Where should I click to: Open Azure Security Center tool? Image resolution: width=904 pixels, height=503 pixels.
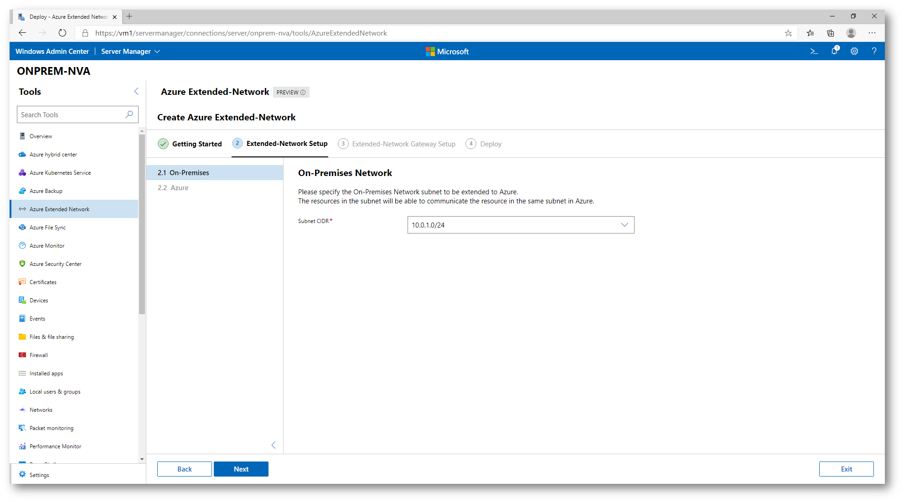(x=74, y=264)
